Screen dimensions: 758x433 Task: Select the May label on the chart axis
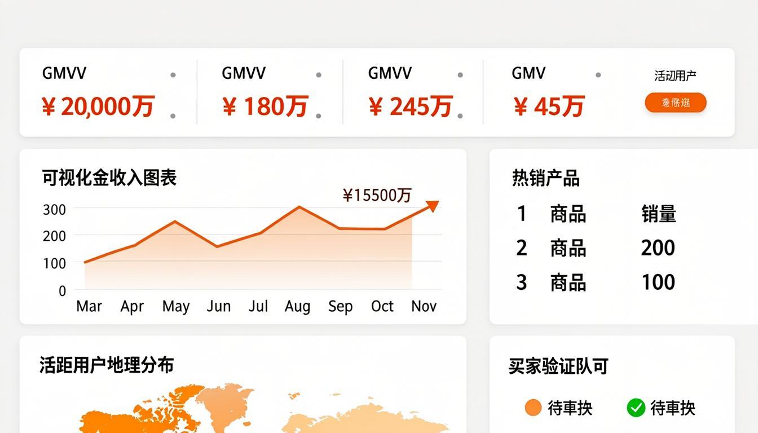(x=176, y=306)
